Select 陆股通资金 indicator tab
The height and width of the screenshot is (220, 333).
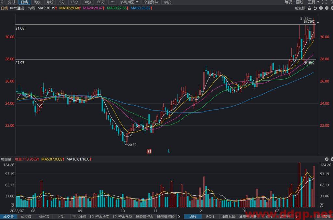point(145,217)
